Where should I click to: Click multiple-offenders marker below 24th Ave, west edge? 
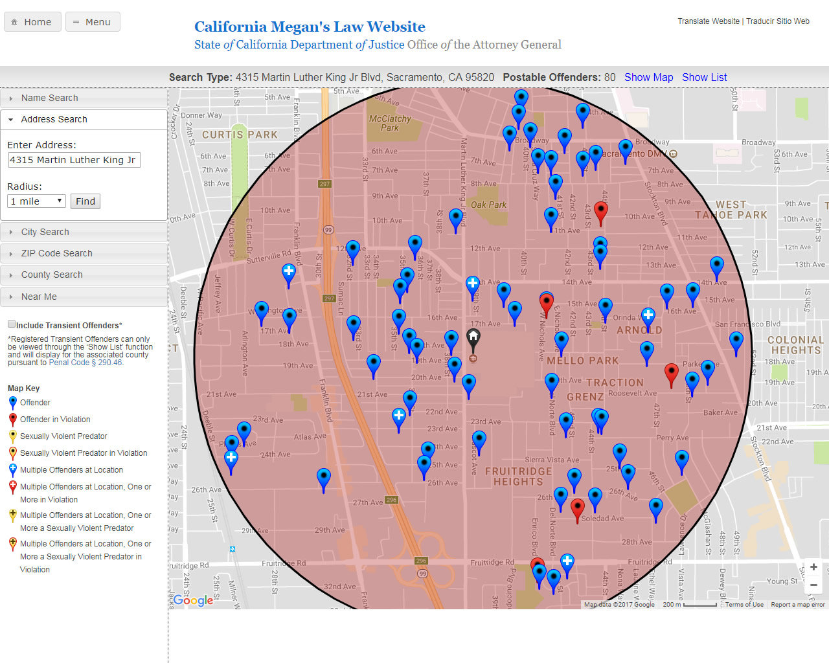coord(231,462)
